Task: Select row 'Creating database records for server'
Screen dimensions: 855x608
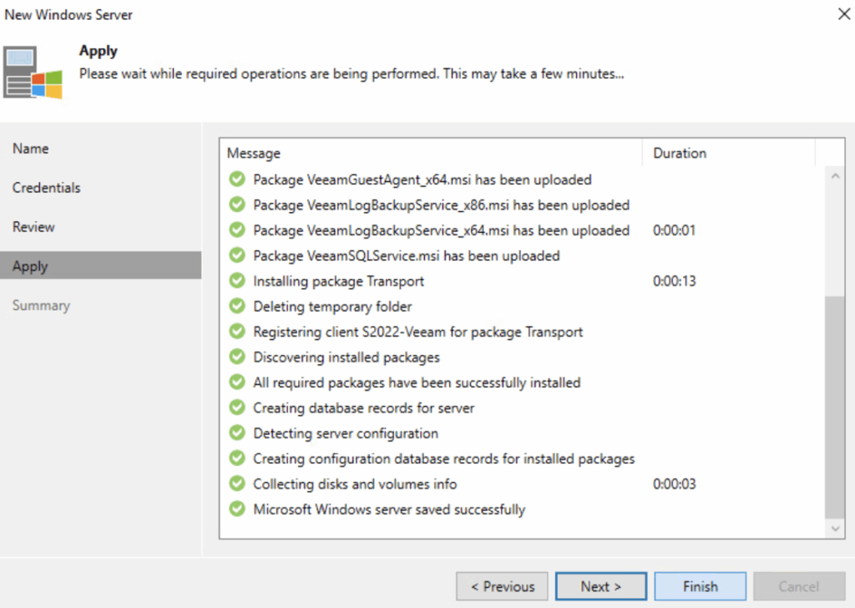Action: tap(523, 408)
